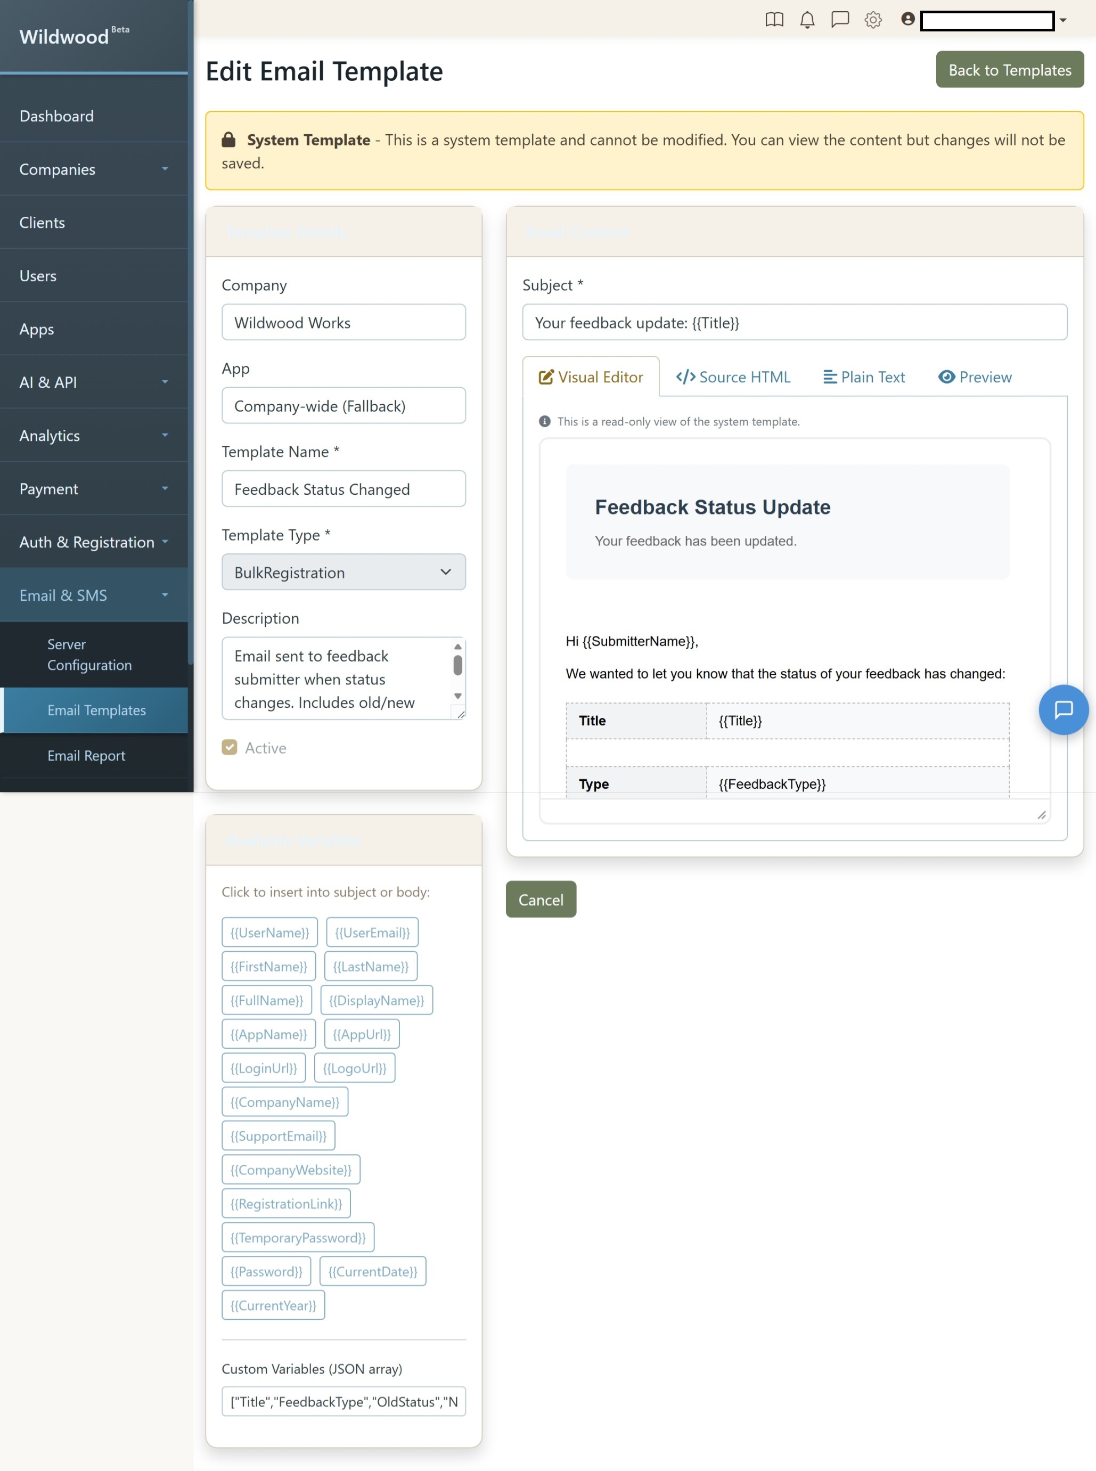Viewport: 1096px width, 1471px height.
Task: Click the info icon above the read-only view
Action: (544, 421)
